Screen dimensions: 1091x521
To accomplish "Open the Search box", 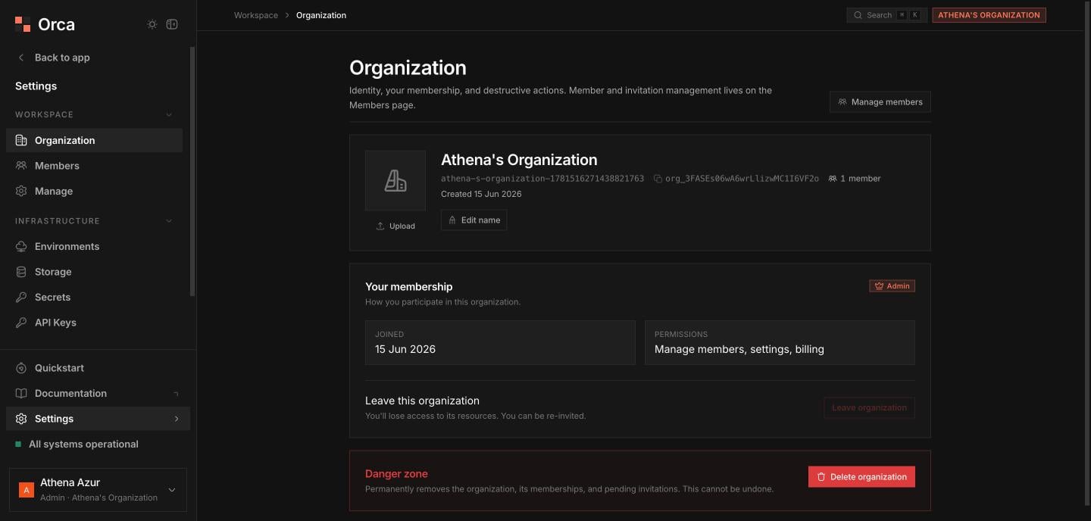I will 887,15.
